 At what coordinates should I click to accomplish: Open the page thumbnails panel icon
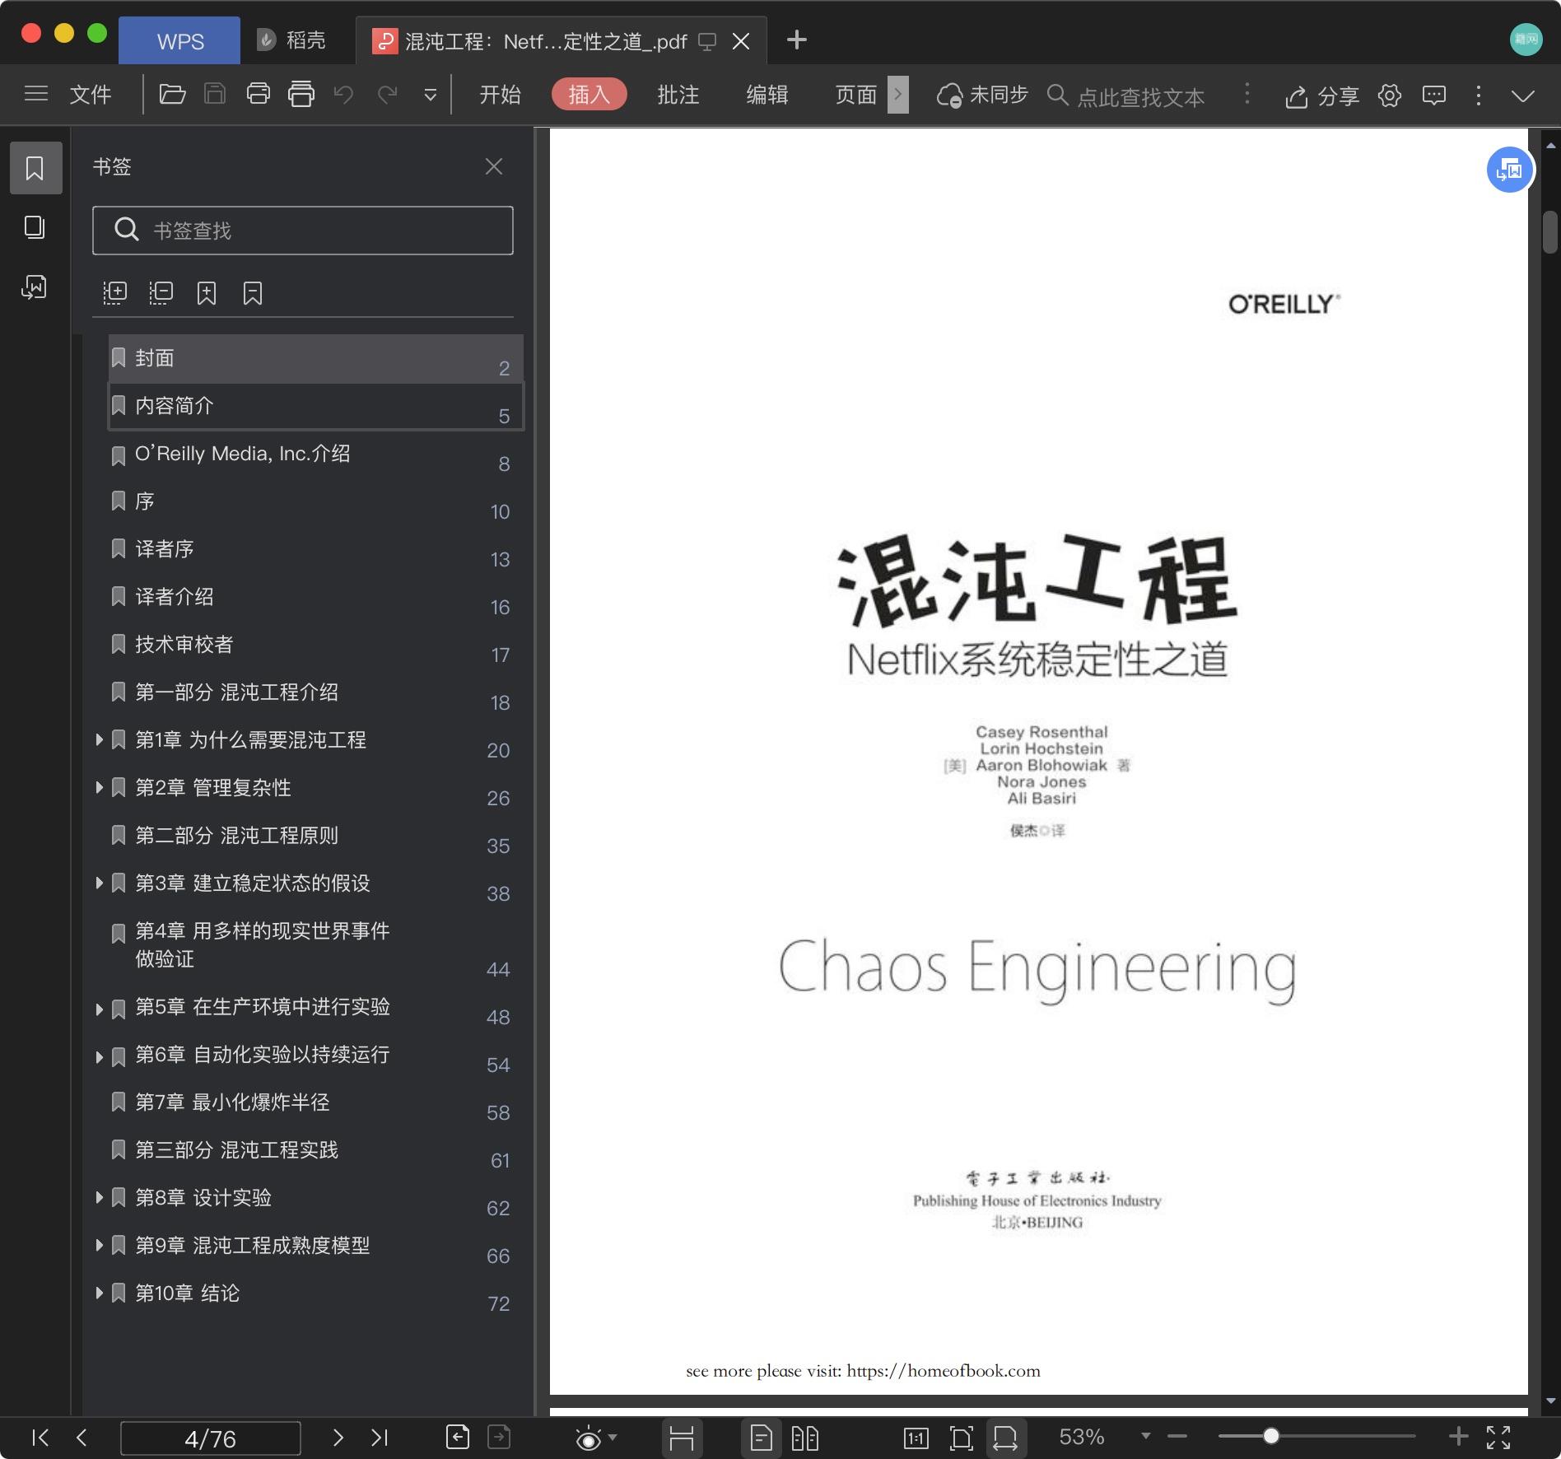[x=35, y=227]
